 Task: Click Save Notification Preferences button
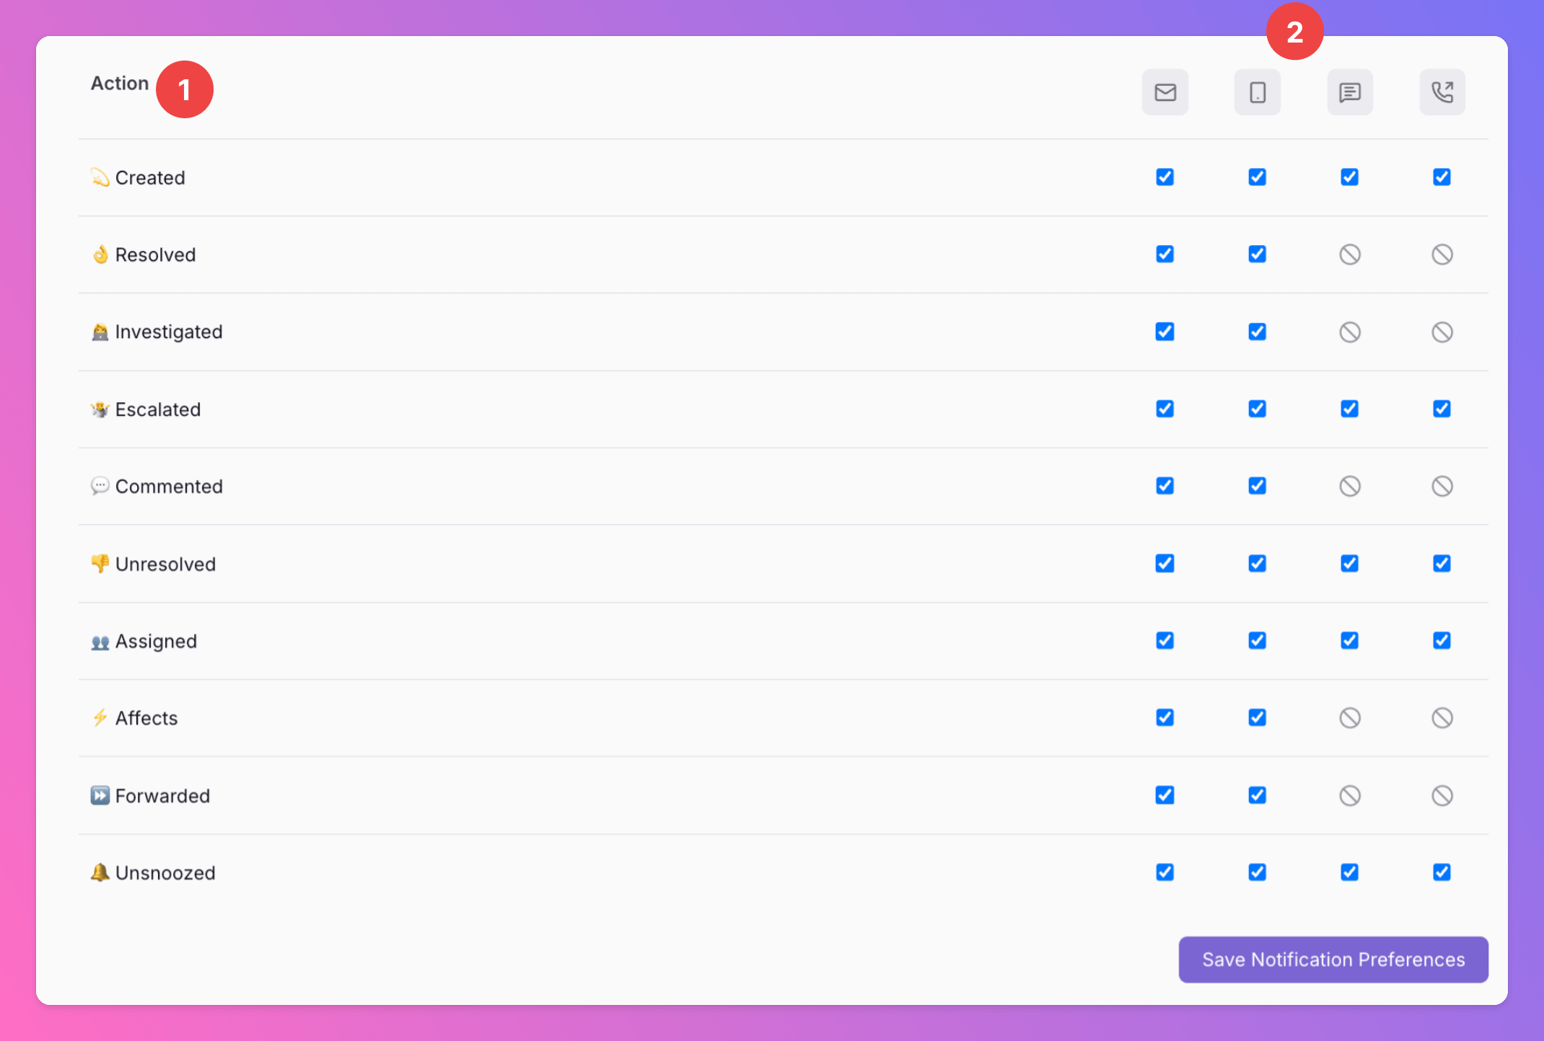(1333, 960)
